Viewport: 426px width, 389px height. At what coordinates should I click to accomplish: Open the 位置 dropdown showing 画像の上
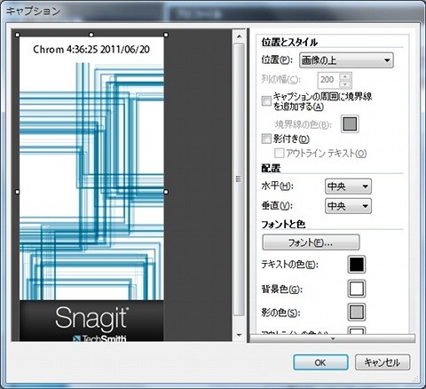coord(346,60)
